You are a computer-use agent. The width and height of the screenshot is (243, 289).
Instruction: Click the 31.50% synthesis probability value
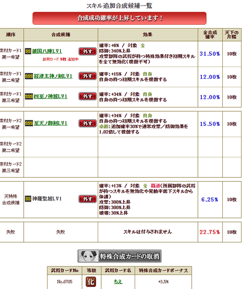click(x=210, y=54)
